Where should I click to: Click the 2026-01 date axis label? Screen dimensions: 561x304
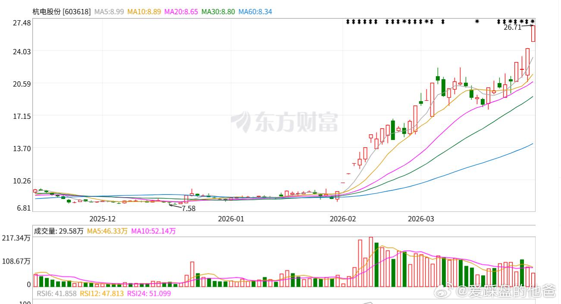[231, 218]
